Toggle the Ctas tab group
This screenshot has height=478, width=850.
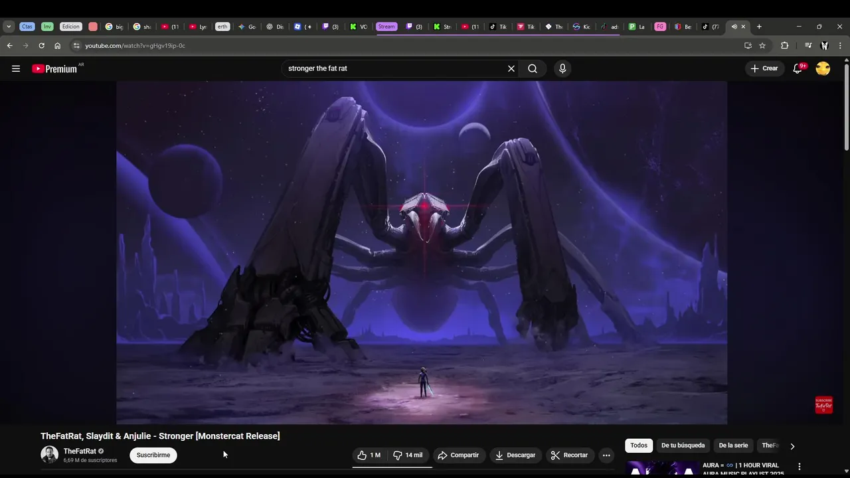(27, 27)
